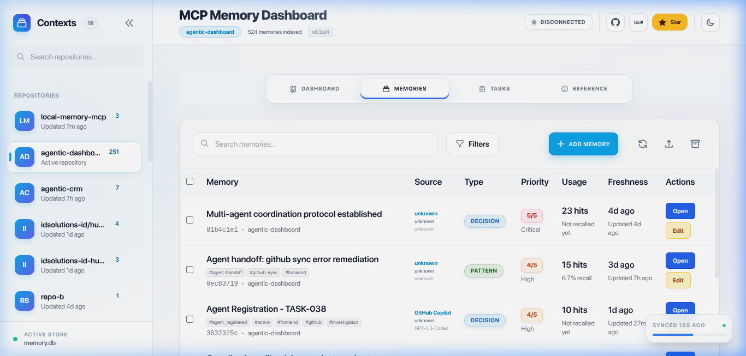Open the Filters funnel button
Image resolution: width=746 pixels, height=356 pixels.
[x=472, y=144]
